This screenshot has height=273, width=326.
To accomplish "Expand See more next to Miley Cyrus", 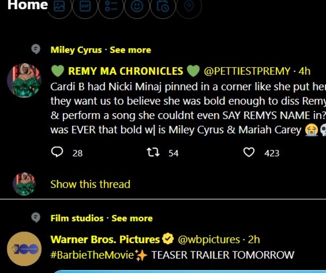I will (x=130, y=50).
